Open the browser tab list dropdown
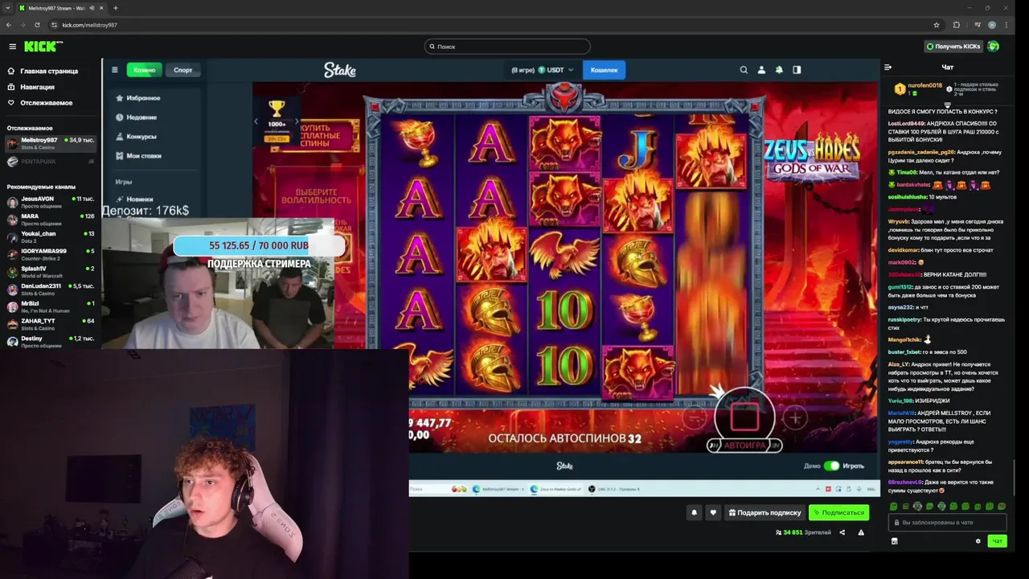Image resolution: width=1029 pixels, height=579 pixels. 7,8
